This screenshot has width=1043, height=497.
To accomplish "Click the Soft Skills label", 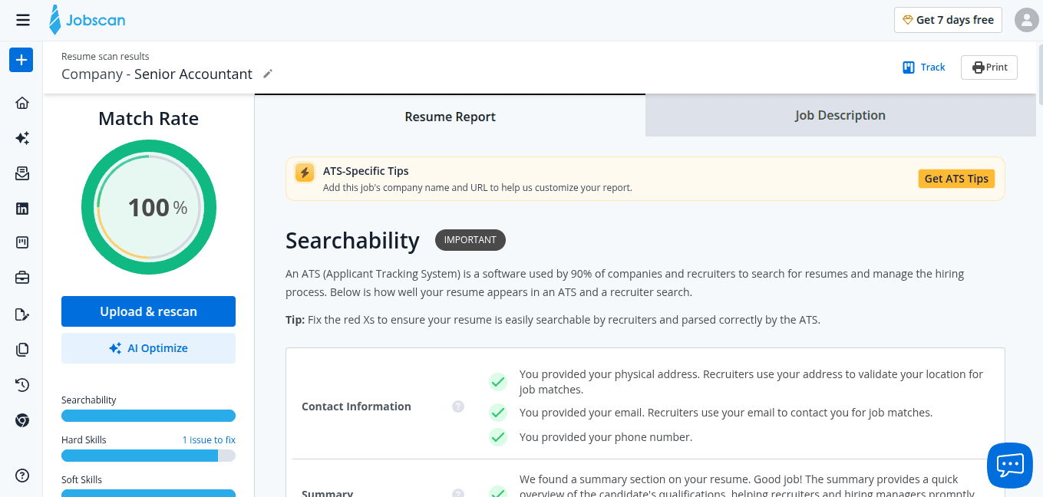I will [81, 480].
